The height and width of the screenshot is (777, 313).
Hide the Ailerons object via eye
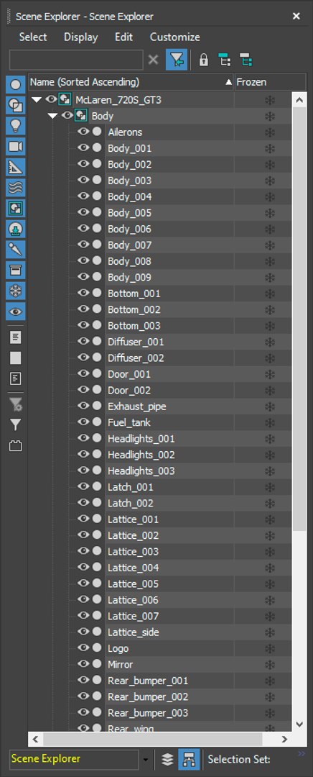tap(83, 132)
